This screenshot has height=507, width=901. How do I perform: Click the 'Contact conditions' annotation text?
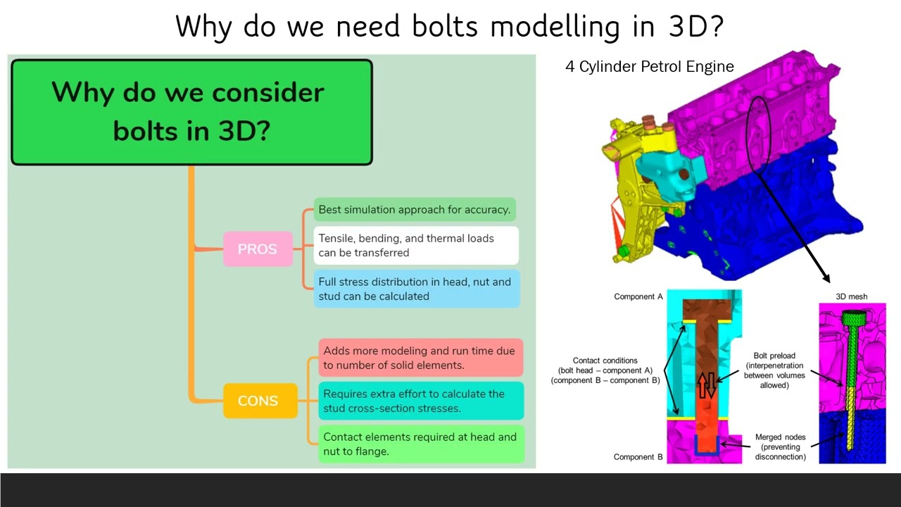[605, 370]
